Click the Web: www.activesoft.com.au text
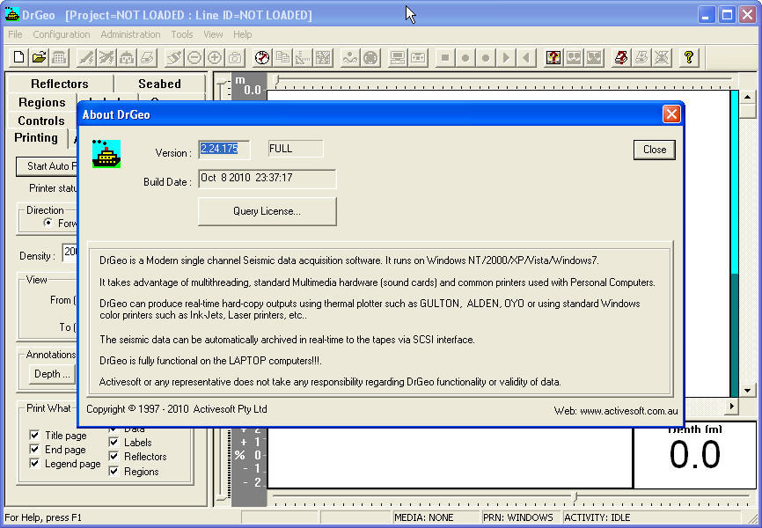This screenshot has width=762, height=528. tap(616, 411)
